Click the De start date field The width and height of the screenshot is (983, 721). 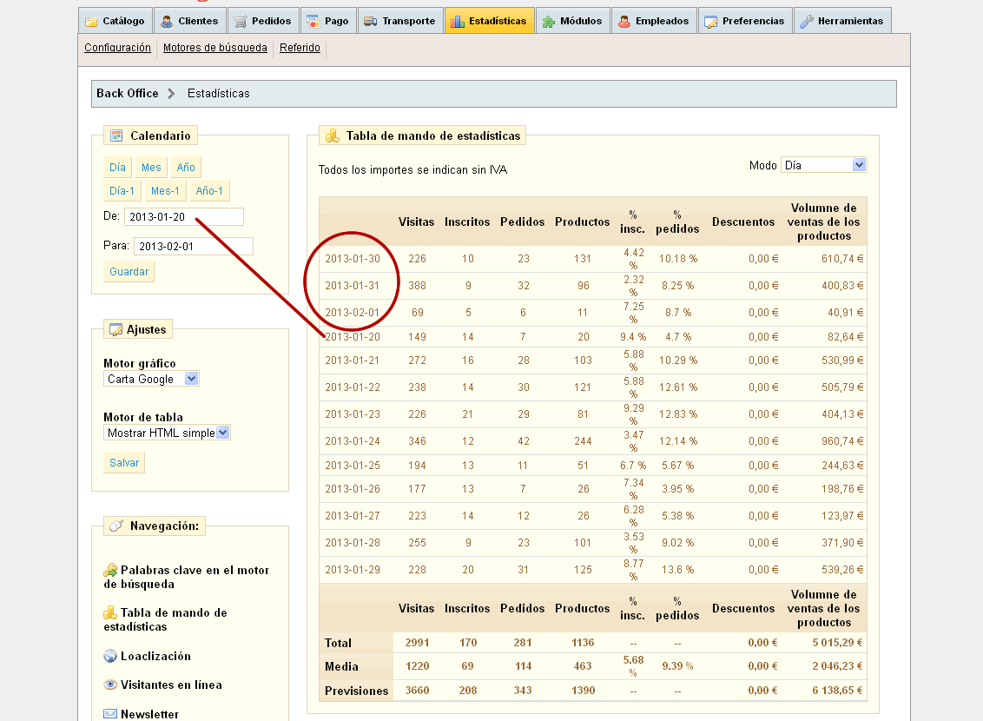coord(183,217)
